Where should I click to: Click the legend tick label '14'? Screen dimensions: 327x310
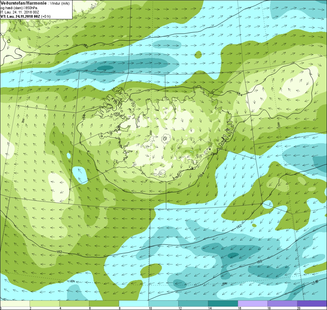210,308
